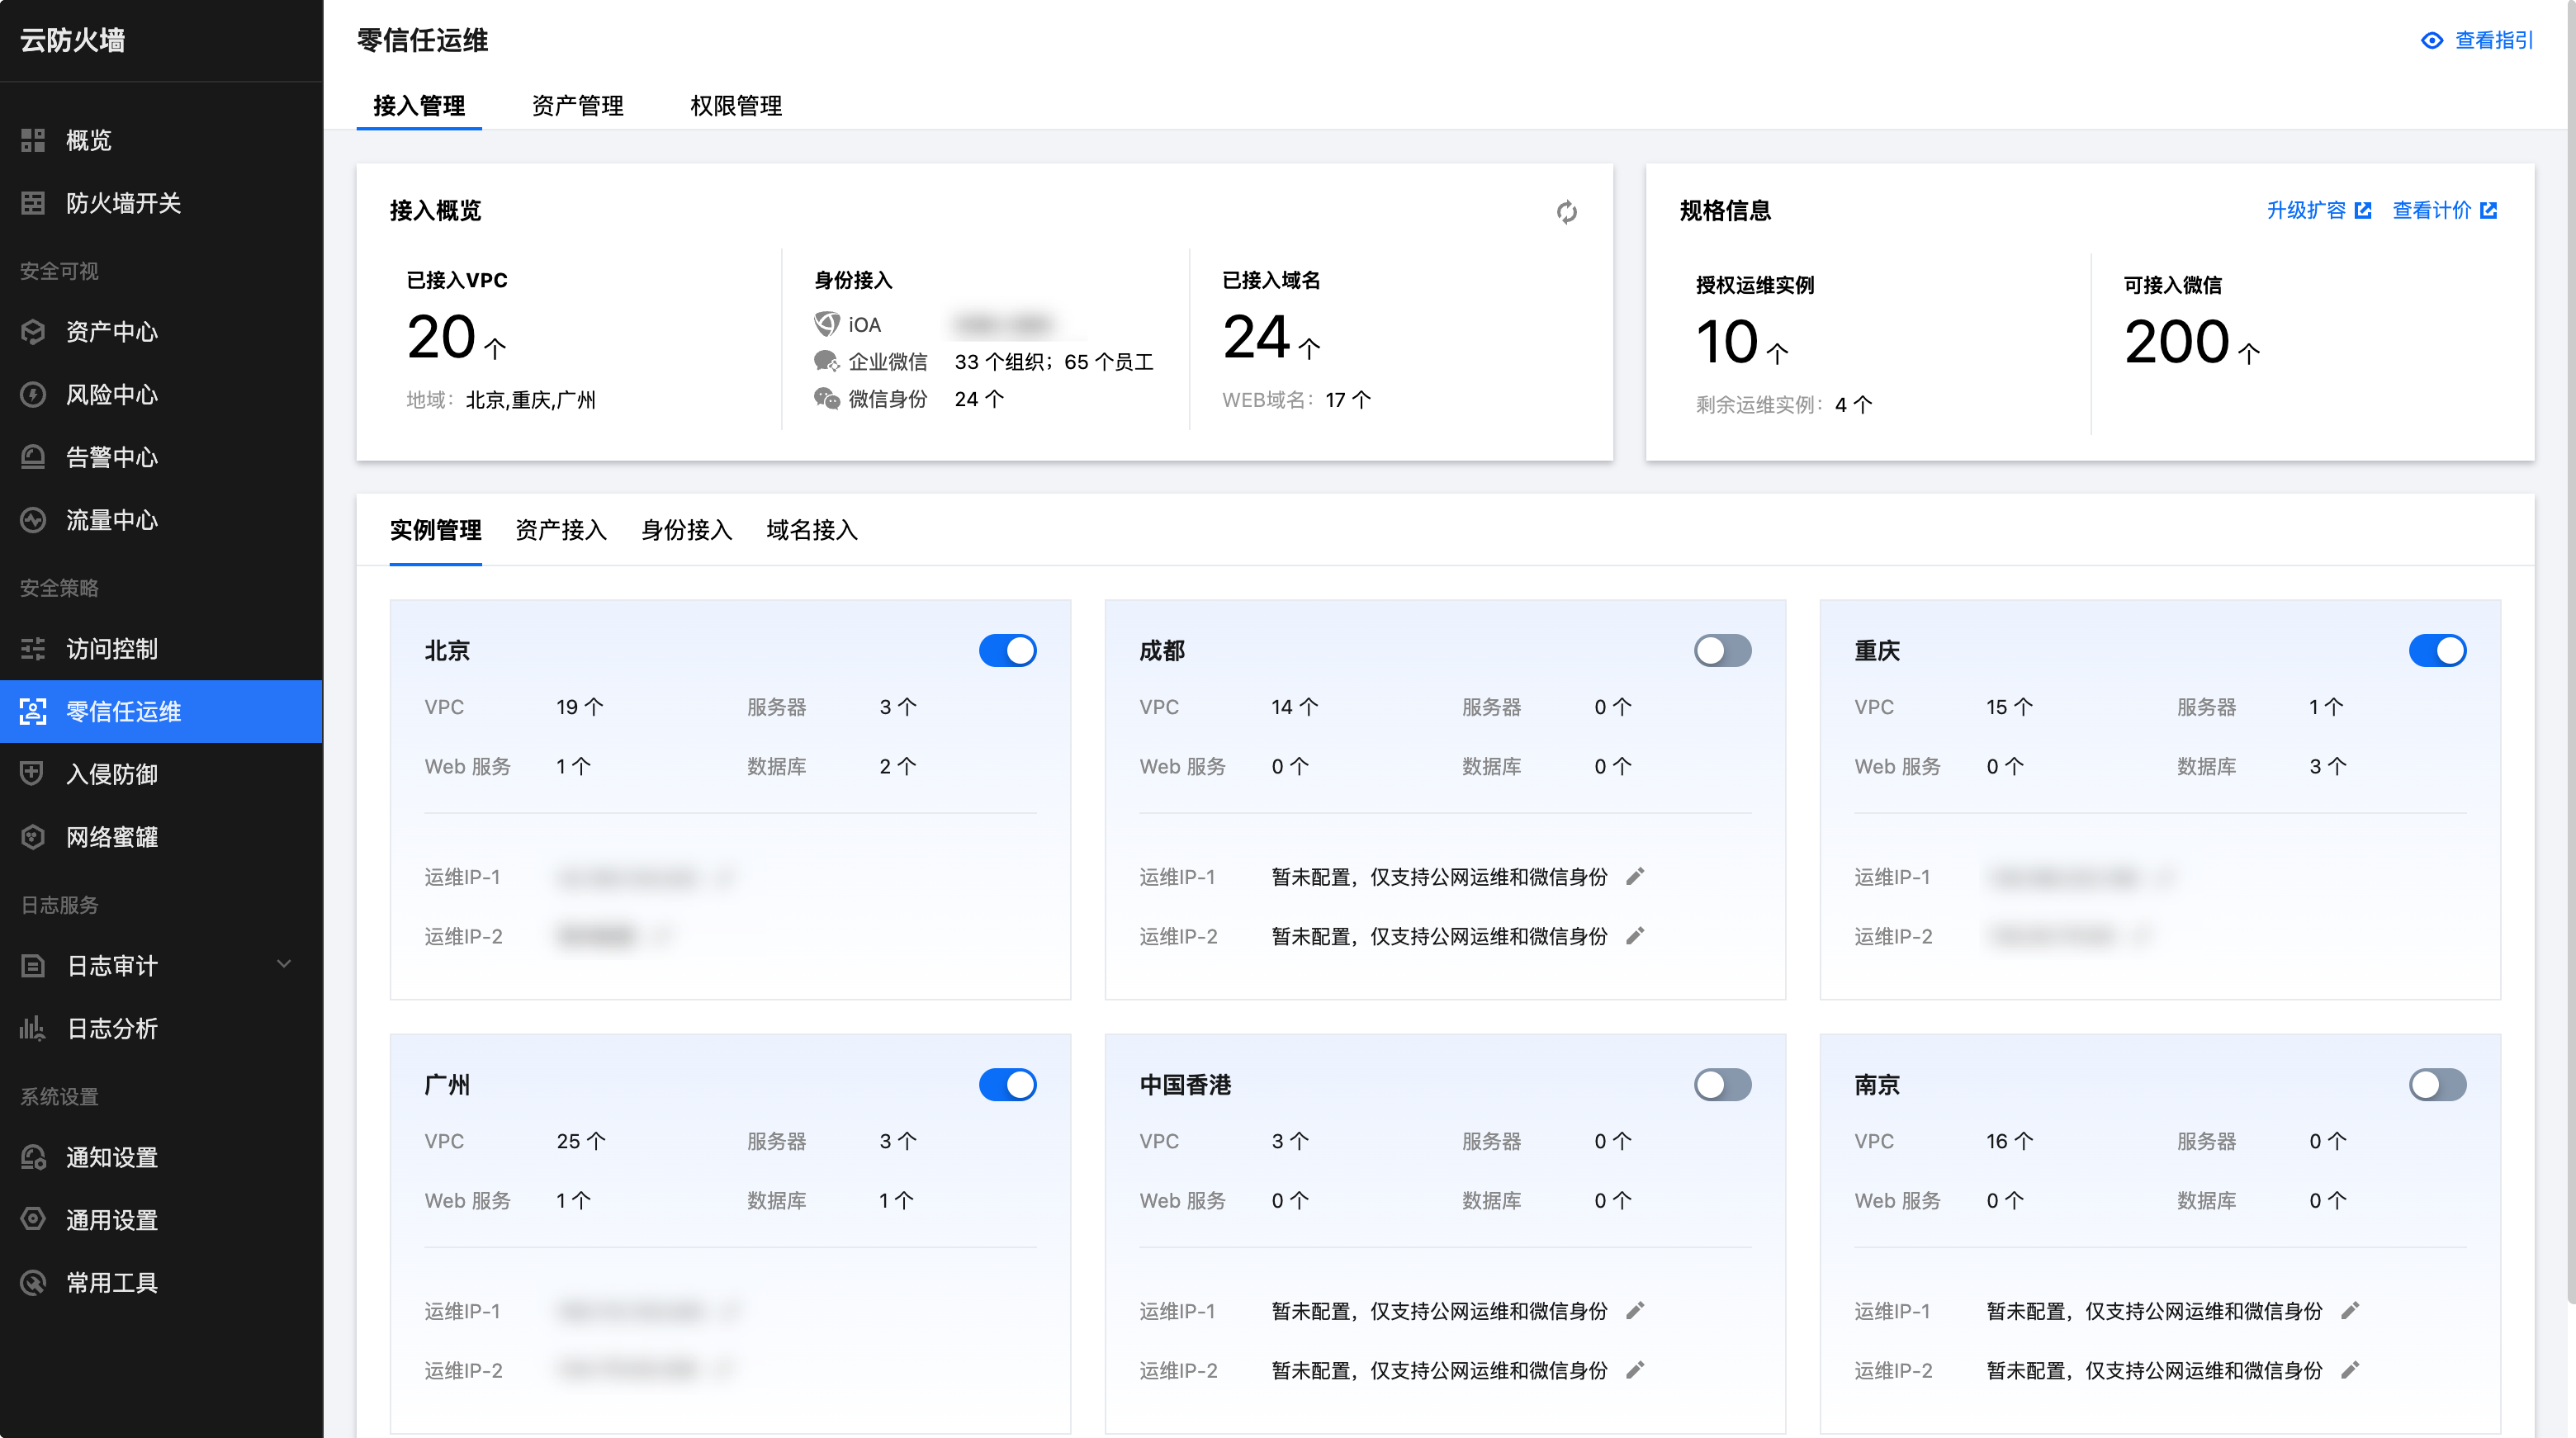Click the 查看计价 pricing link
Viewport: 2576px width, 1438px height.
[2432, 210]
